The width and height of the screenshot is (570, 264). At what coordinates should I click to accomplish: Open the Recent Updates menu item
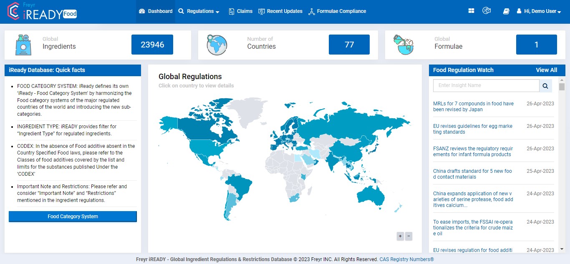280,11
